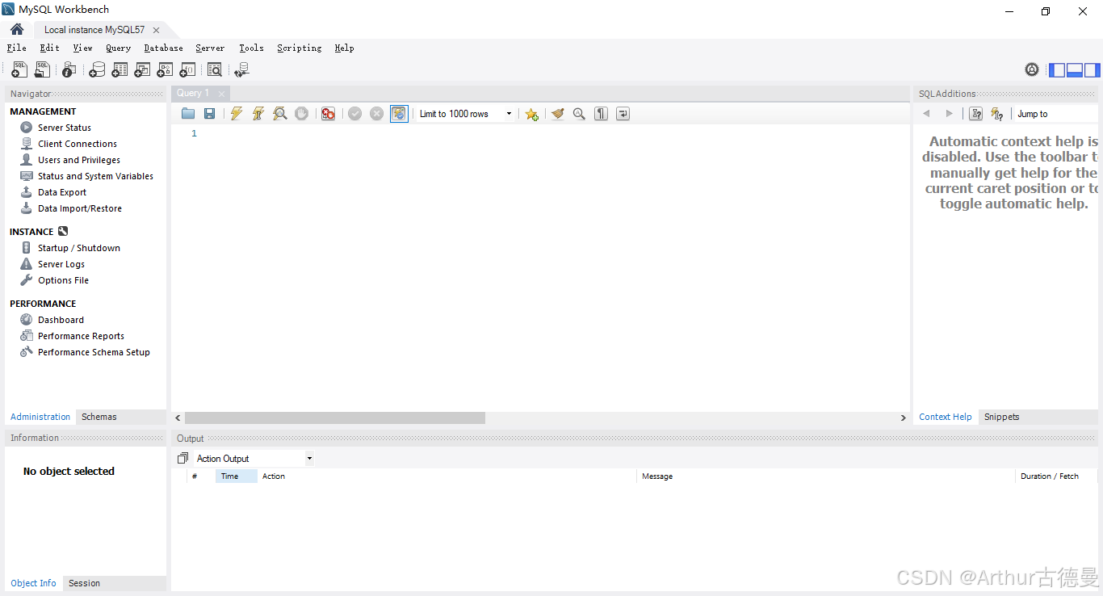Open a script file in Query 1
Image resolution: width=1103 pixels, height=596 pixels.
188,114
